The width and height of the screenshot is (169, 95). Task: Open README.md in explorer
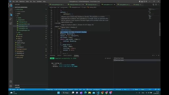[x=20, y=53]
